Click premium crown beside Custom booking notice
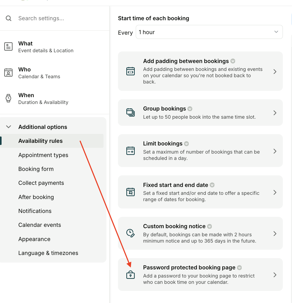Viewport: 292px width, 303px height. [209, 226]
